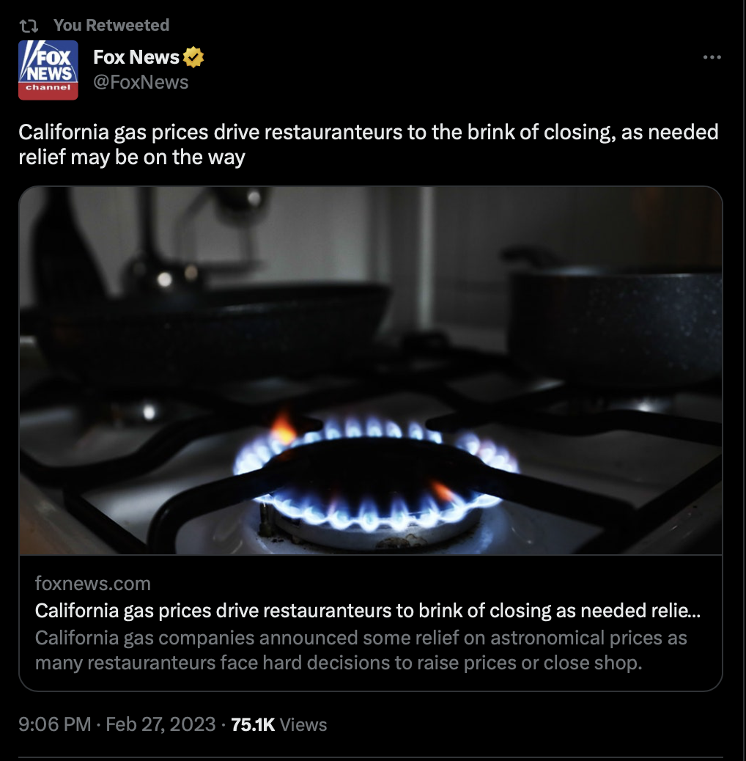Open the Fox News channel profile avatar

pos(48,70)
